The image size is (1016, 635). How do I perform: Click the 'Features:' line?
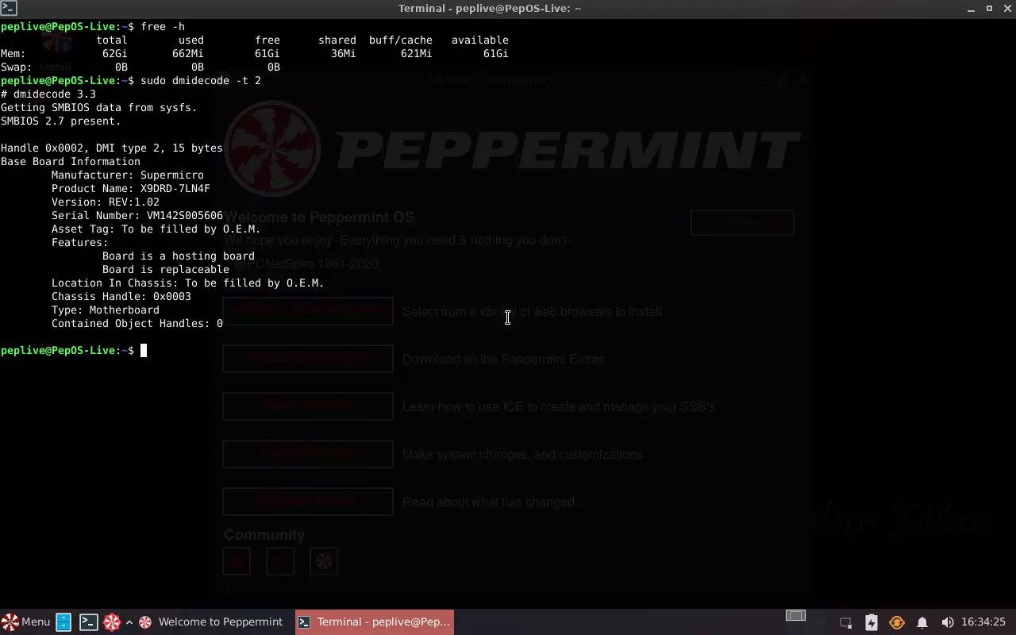pos(80,242)
